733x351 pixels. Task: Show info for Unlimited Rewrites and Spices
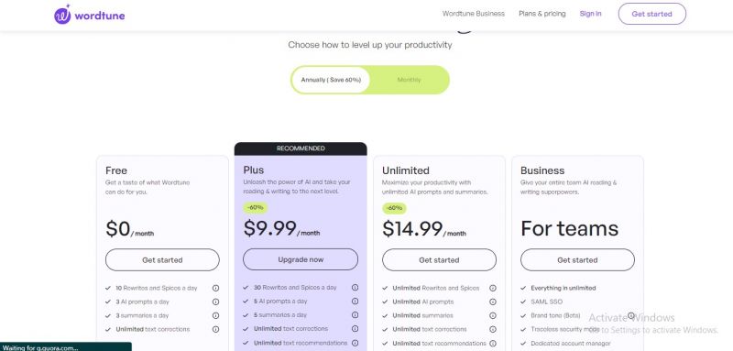[x=493, y=289]
